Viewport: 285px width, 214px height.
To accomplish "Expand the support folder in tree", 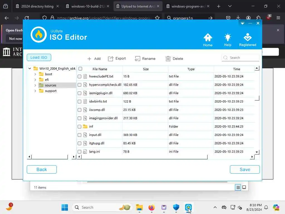I will 35,91.
